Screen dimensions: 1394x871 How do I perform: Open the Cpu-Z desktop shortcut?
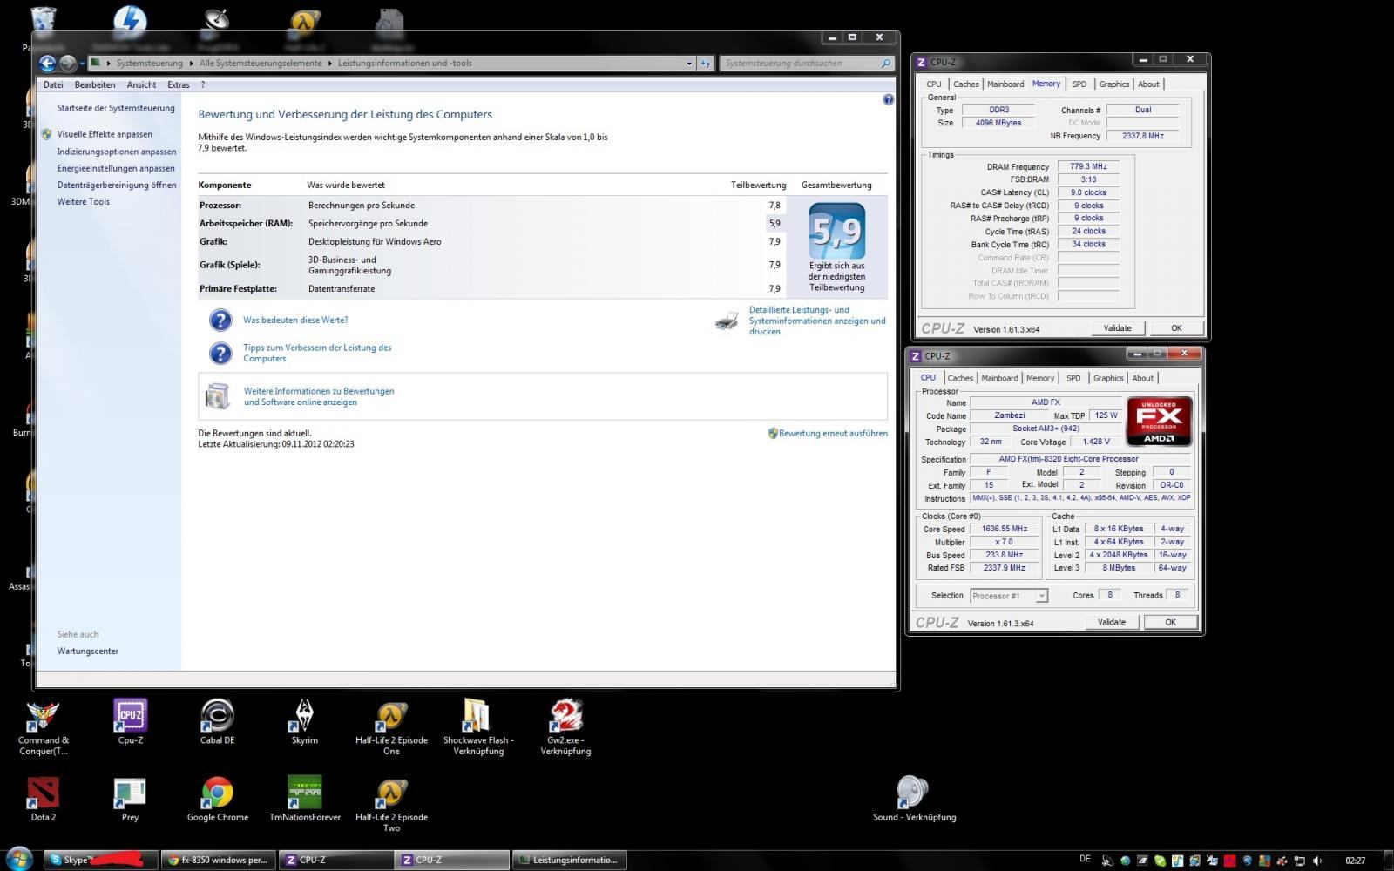(x=130, y=717)
